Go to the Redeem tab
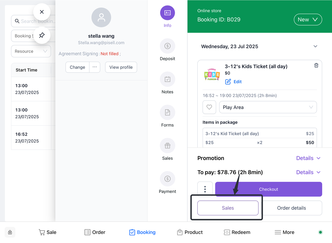Viewport: 332px width, 243px height. [x=237, y=232]
